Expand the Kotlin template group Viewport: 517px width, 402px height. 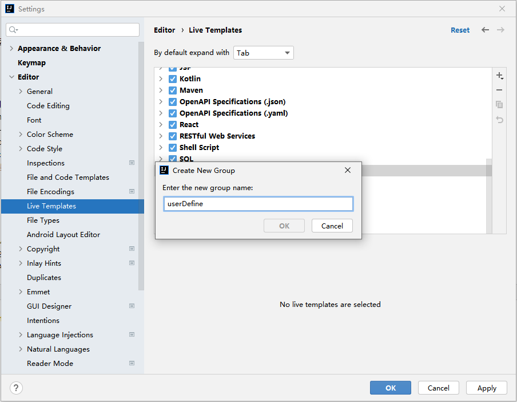coord(161,79)
